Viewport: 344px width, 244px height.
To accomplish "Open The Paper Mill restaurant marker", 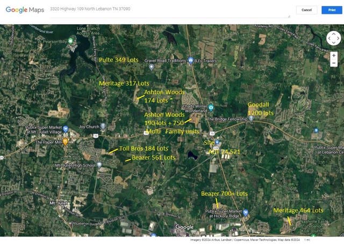I will [65, 142].
